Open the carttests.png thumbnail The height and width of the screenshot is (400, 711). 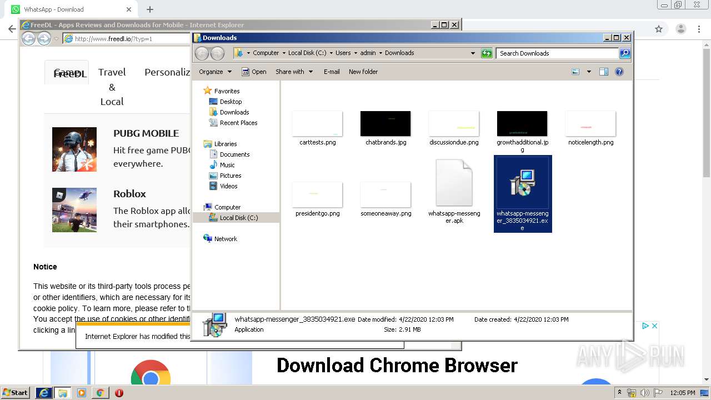317,123
